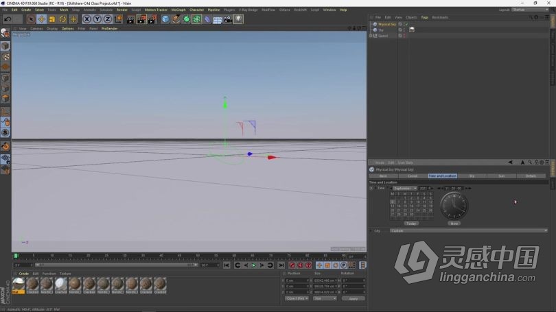Open Autokeying red icon on timeline
The height and width of the screenshot is (312, 556).
click(x=301, y=265)
